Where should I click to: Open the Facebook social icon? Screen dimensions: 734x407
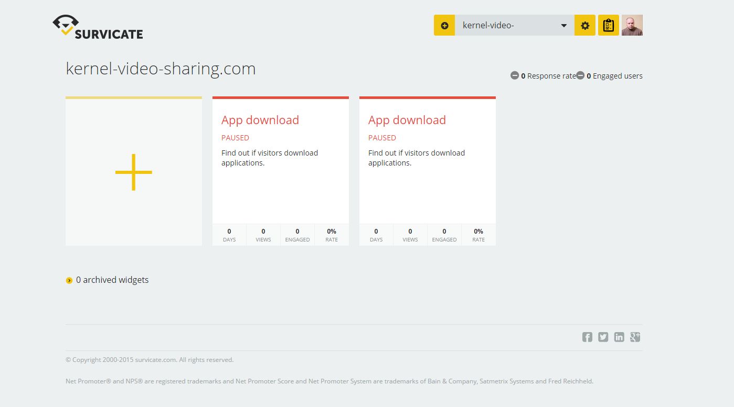587,337
